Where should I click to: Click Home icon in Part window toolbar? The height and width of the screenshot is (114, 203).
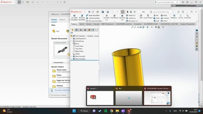tap(89, 12)
